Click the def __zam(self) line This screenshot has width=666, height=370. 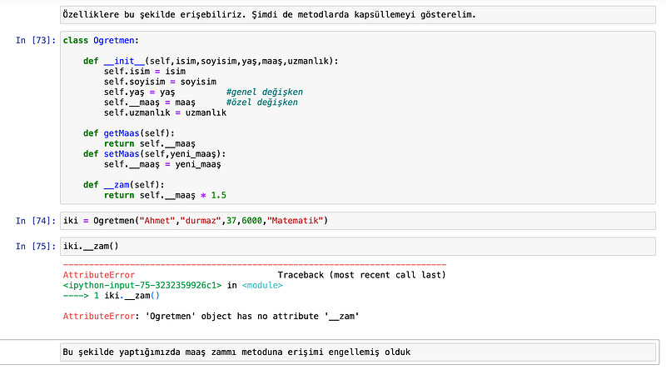(x=123, y=185)
